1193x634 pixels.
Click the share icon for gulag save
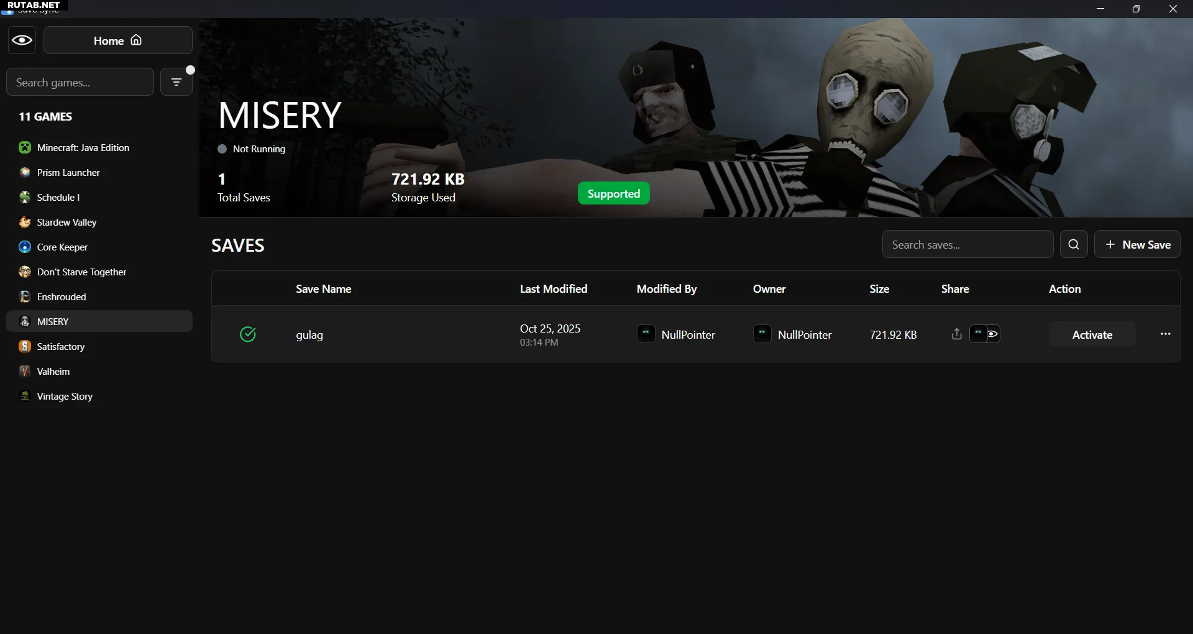(956, 334)
